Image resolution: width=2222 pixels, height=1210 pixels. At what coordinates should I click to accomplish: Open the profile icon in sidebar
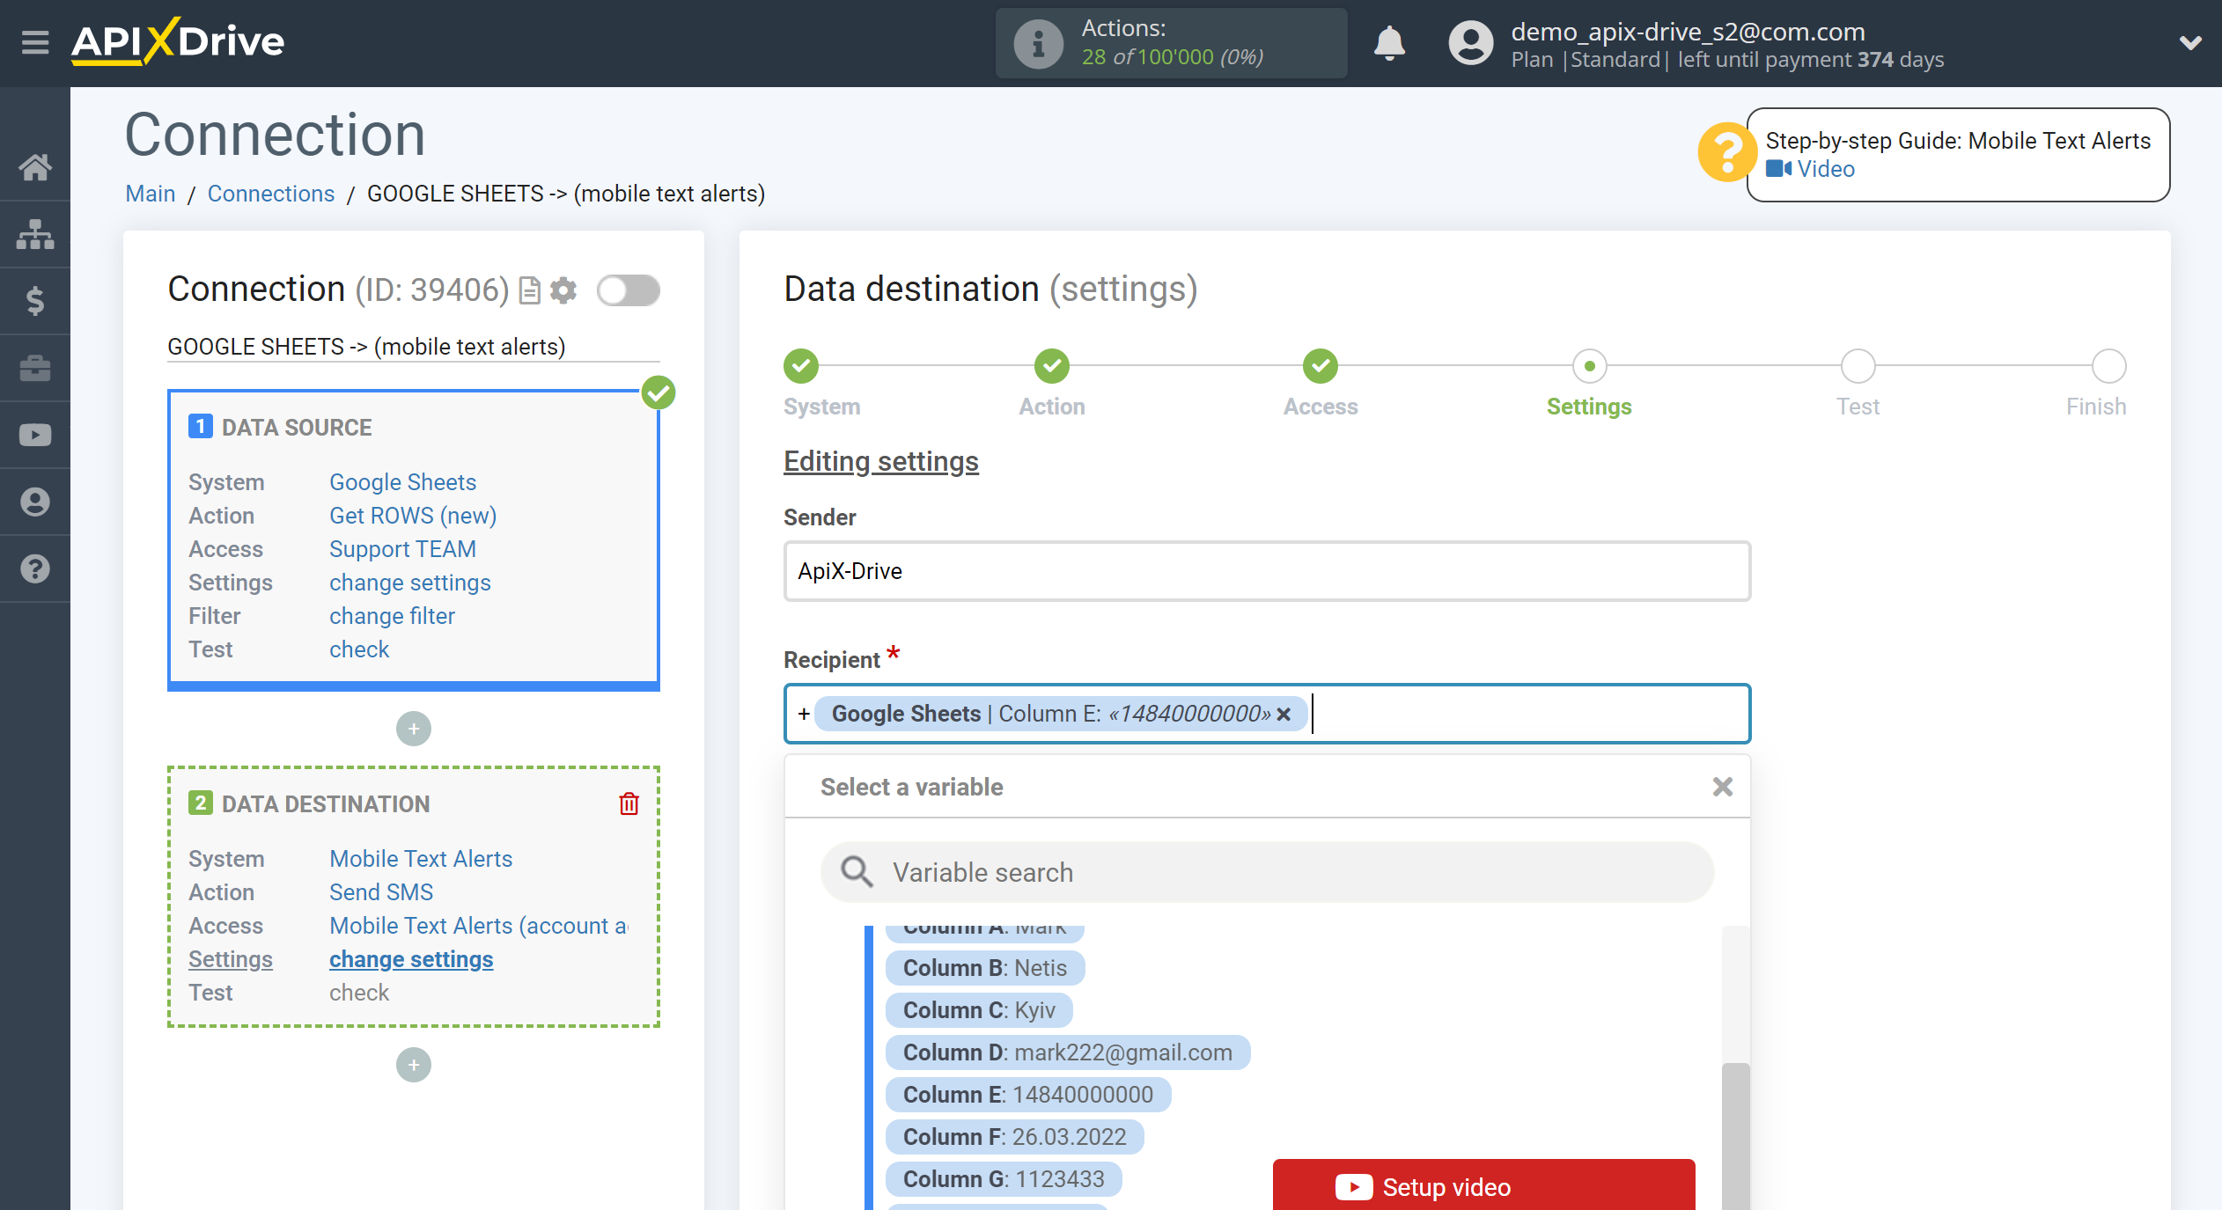[x=35, y=502]
